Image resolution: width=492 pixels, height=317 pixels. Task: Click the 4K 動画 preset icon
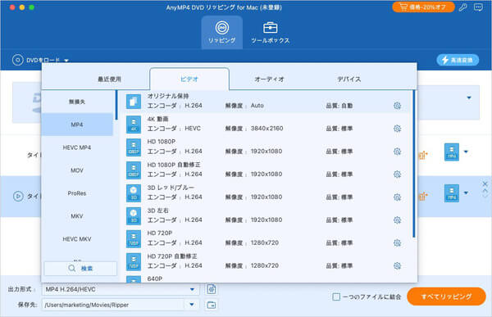click(134, 125)
